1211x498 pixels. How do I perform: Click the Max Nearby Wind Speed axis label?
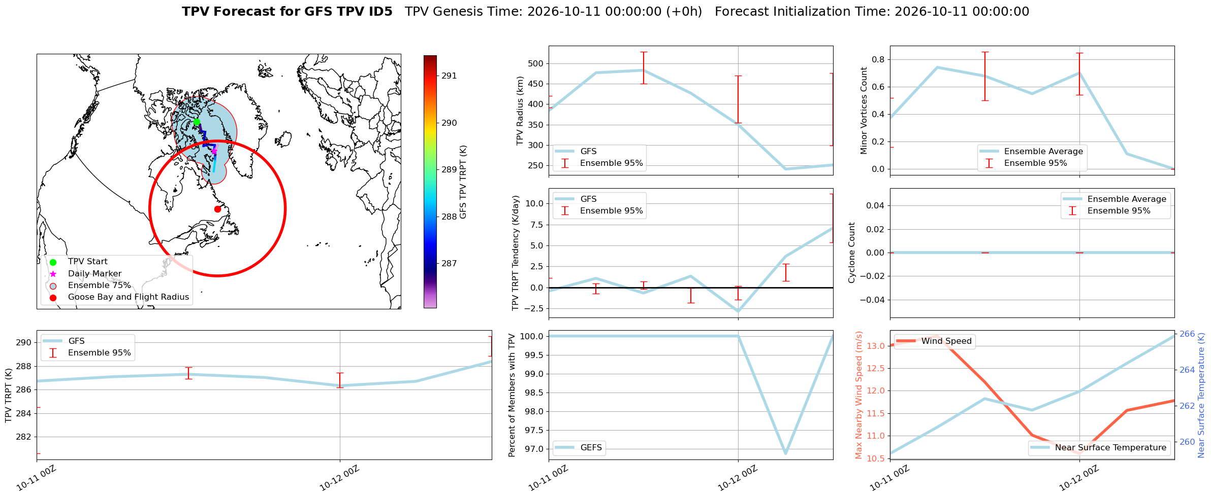[859, 395]
